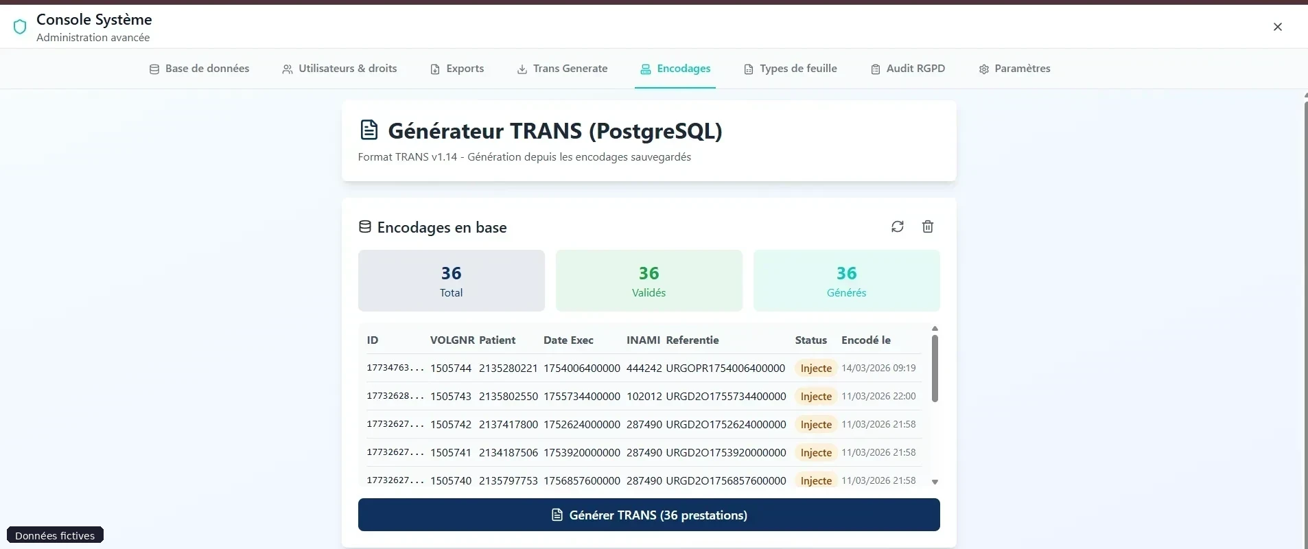The height and width of the screenshot is (549, 1308).
Task: Click the Générés count card
Action: click(x=847, y=281)
